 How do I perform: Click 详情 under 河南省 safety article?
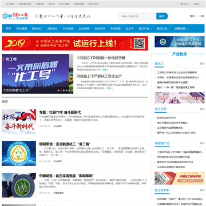point(109,88)
